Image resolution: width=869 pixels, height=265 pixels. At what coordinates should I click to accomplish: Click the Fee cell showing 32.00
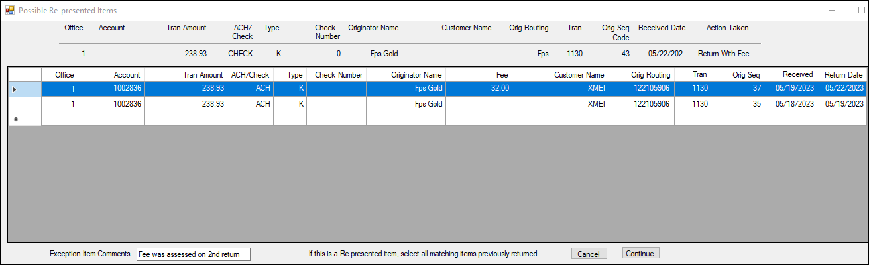click(x=479, y=89)
